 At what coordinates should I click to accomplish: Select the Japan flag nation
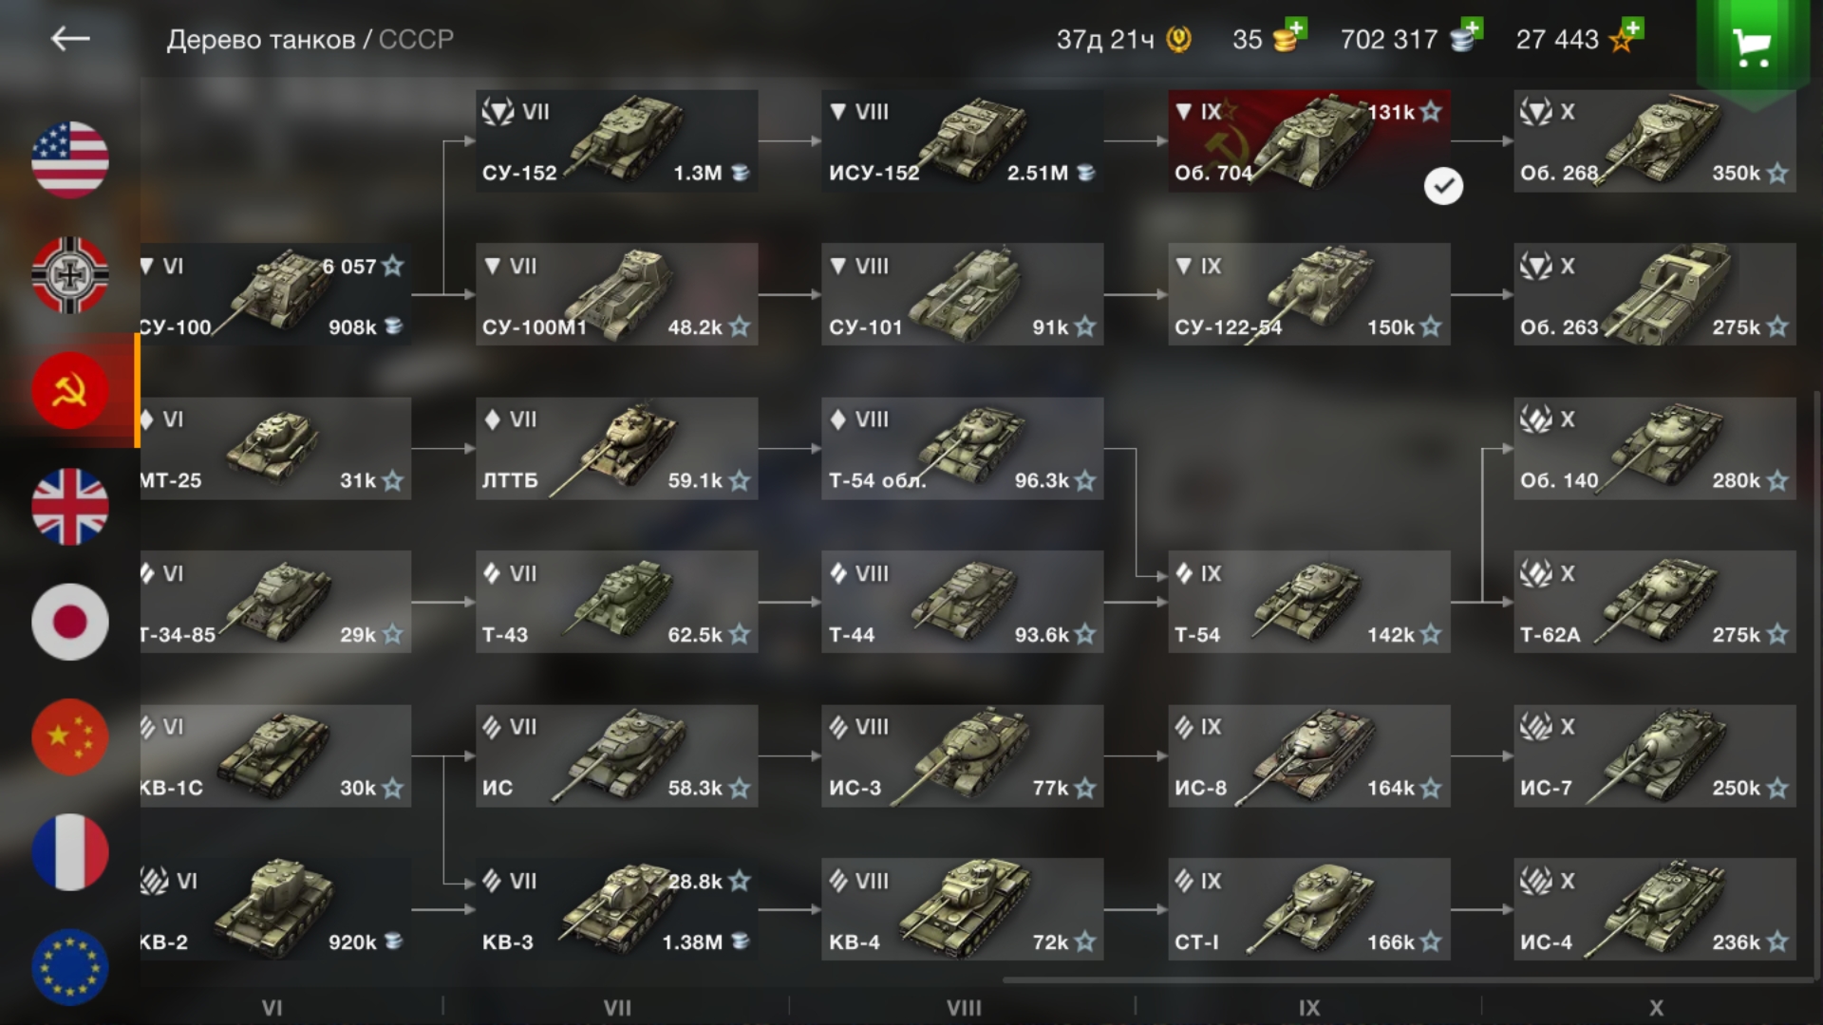70,622
